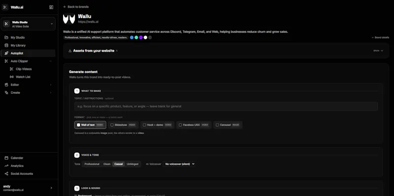Viewport: 394px width, 196px height.
Task: Open the andy account menu chevron
Action: pos(51,188)
